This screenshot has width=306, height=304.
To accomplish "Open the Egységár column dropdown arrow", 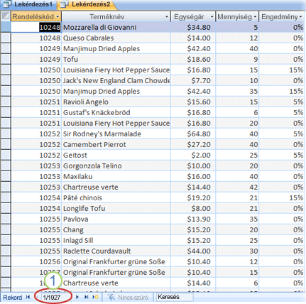I will (x=212, y=17).
